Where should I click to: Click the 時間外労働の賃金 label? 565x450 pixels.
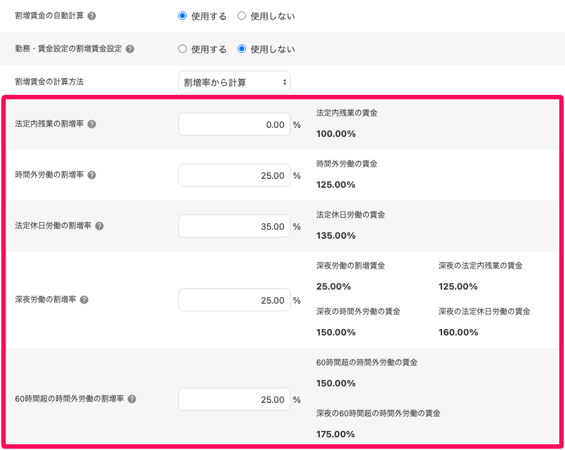[x=347, y=164]
